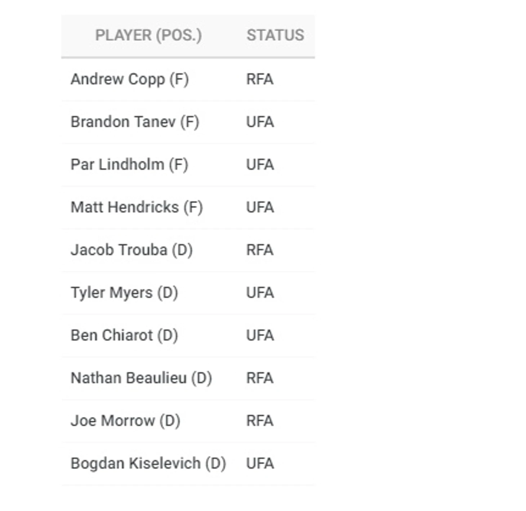
Task: Select Brandon Tanev (F) player name
Action: pyautogui.click(x=135, y=122)
